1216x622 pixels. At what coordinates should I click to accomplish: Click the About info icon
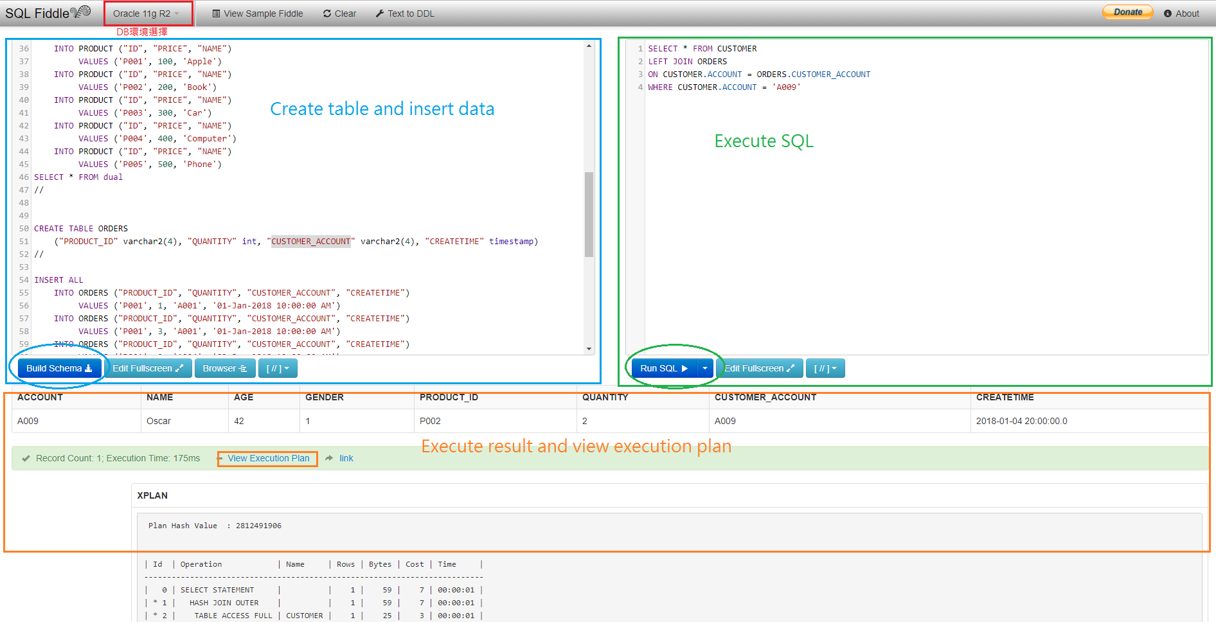pyautogui.click(x=1167, y=13)
